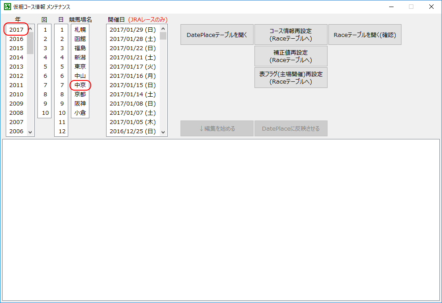
Task: Select year 2006 in the year list
Action: pyautogui.click(x=16, y=131)
